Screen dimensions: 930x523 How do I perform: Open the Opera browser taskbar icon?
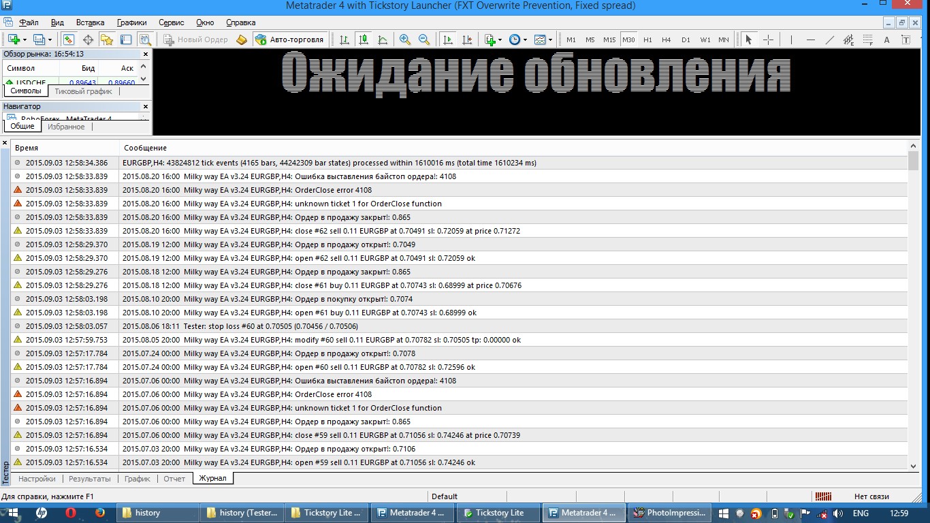pos(70,513)
